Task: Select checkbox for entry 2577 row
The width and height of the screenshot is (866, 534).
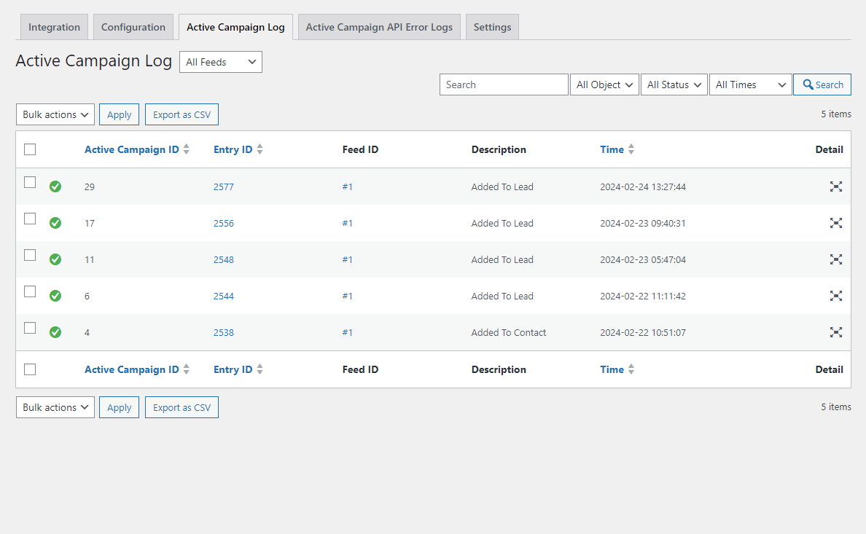Action: (30, 182)
